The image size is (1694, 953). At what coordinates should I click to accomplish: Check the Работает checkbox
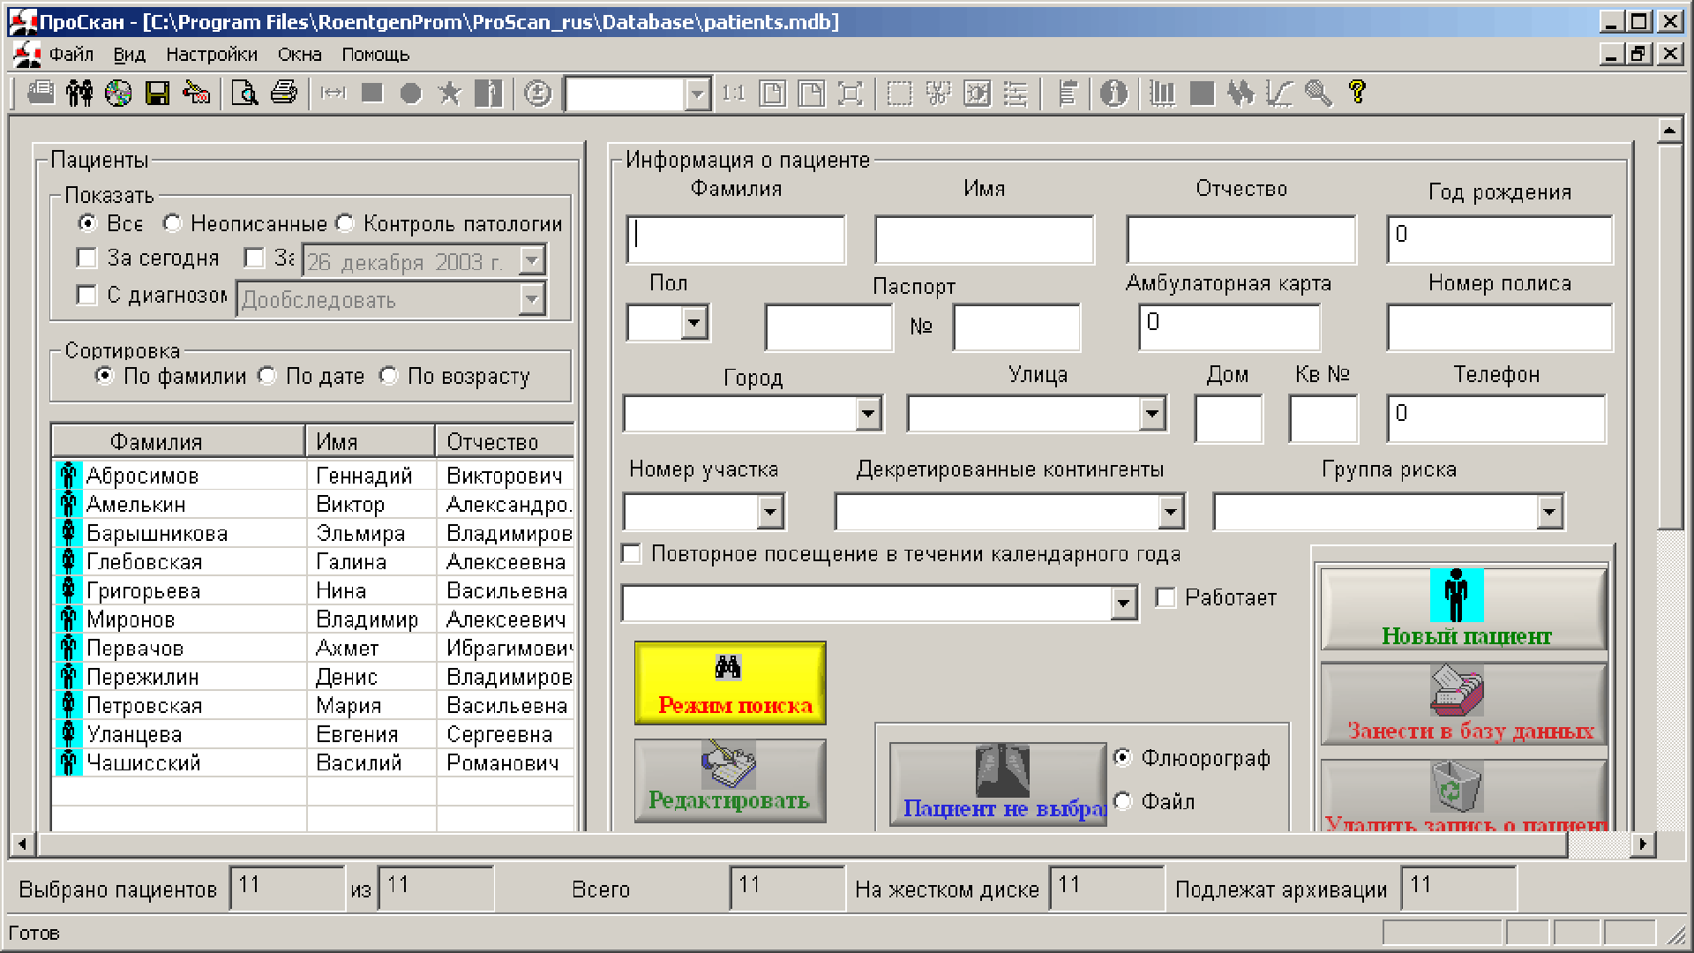click(1166, 597)
